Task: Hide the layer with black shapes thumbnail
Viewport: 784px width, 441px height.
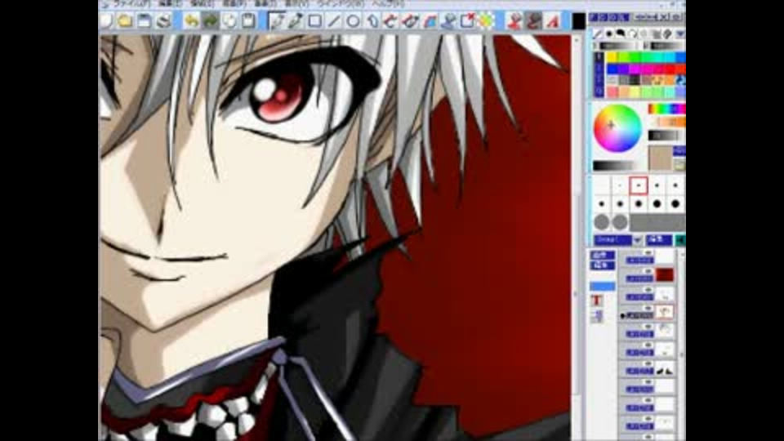Action: point(648,364)
